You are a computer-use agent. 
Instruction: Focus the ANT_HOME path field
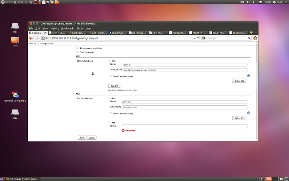[x=185, y=107]
